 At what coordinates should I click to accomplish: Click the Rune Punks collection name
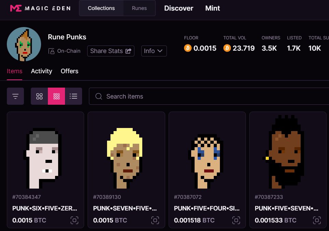67,37
